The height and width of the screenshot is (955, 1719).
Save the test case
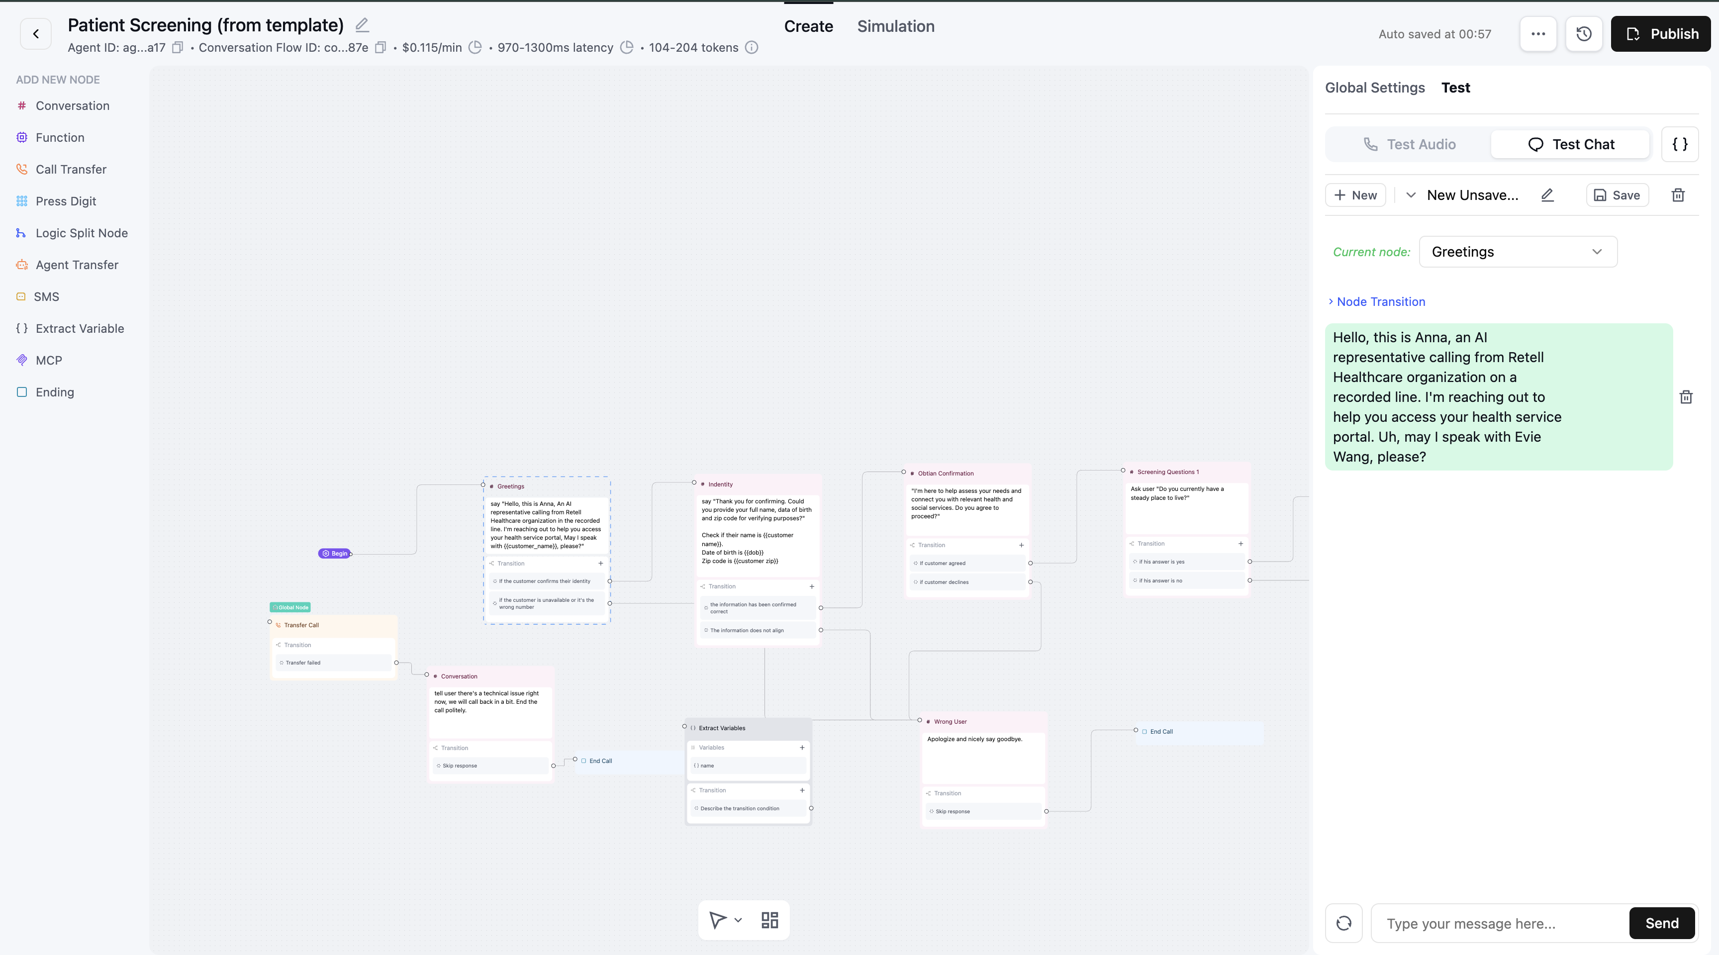point(1617,195)
